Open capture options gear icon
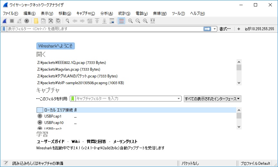This screenshot has width=278, height=167. [27, 21]
